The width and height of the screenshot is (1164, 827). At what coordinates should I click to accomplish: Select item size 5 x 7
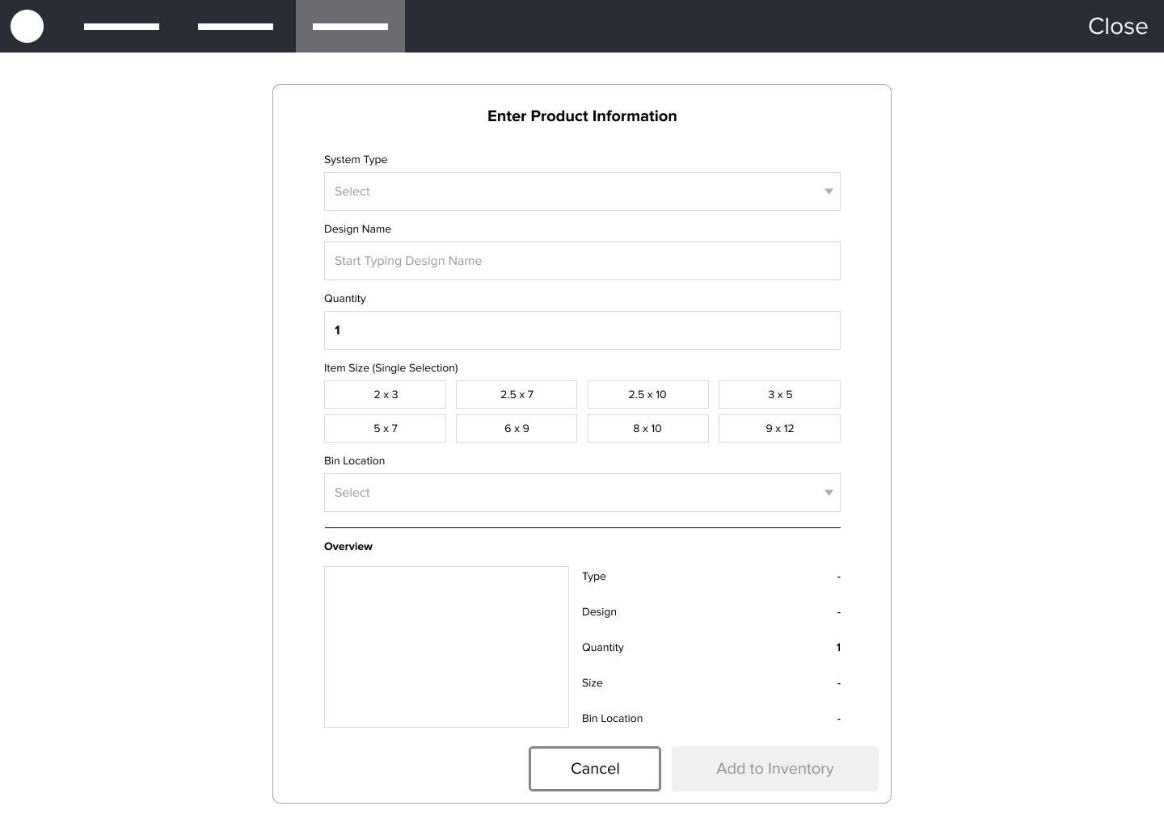click(385, 428)
